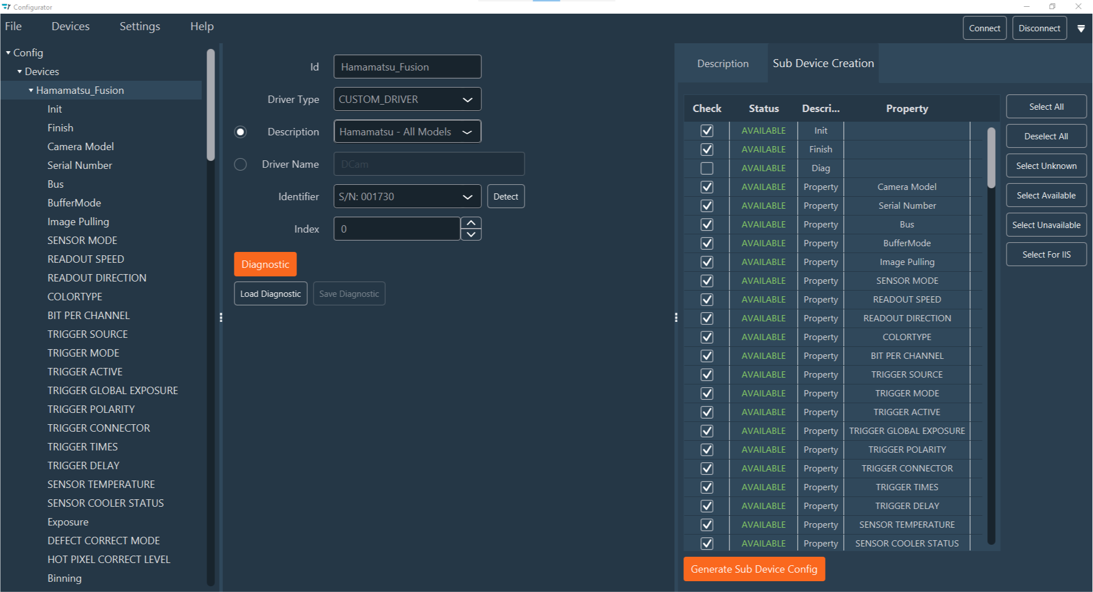1093x592 pixels.
Task: Click the Id text field
Action: point(407,67)
